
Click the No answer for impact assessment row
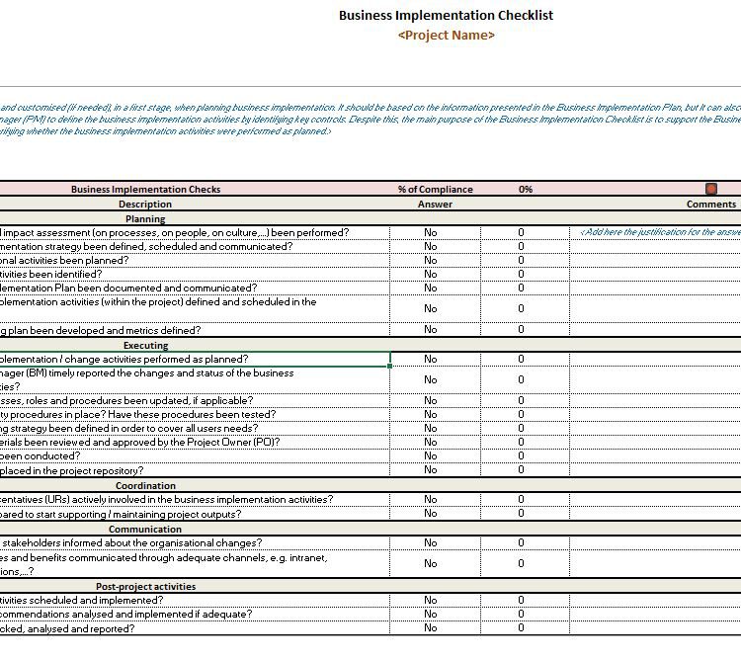point(431,232)
